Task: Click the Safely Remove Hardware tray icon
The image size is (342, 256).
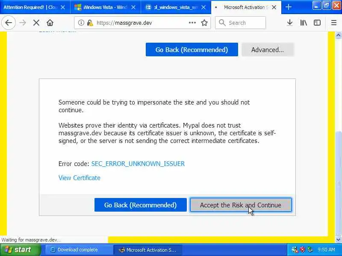Action: tap(310, 250)
